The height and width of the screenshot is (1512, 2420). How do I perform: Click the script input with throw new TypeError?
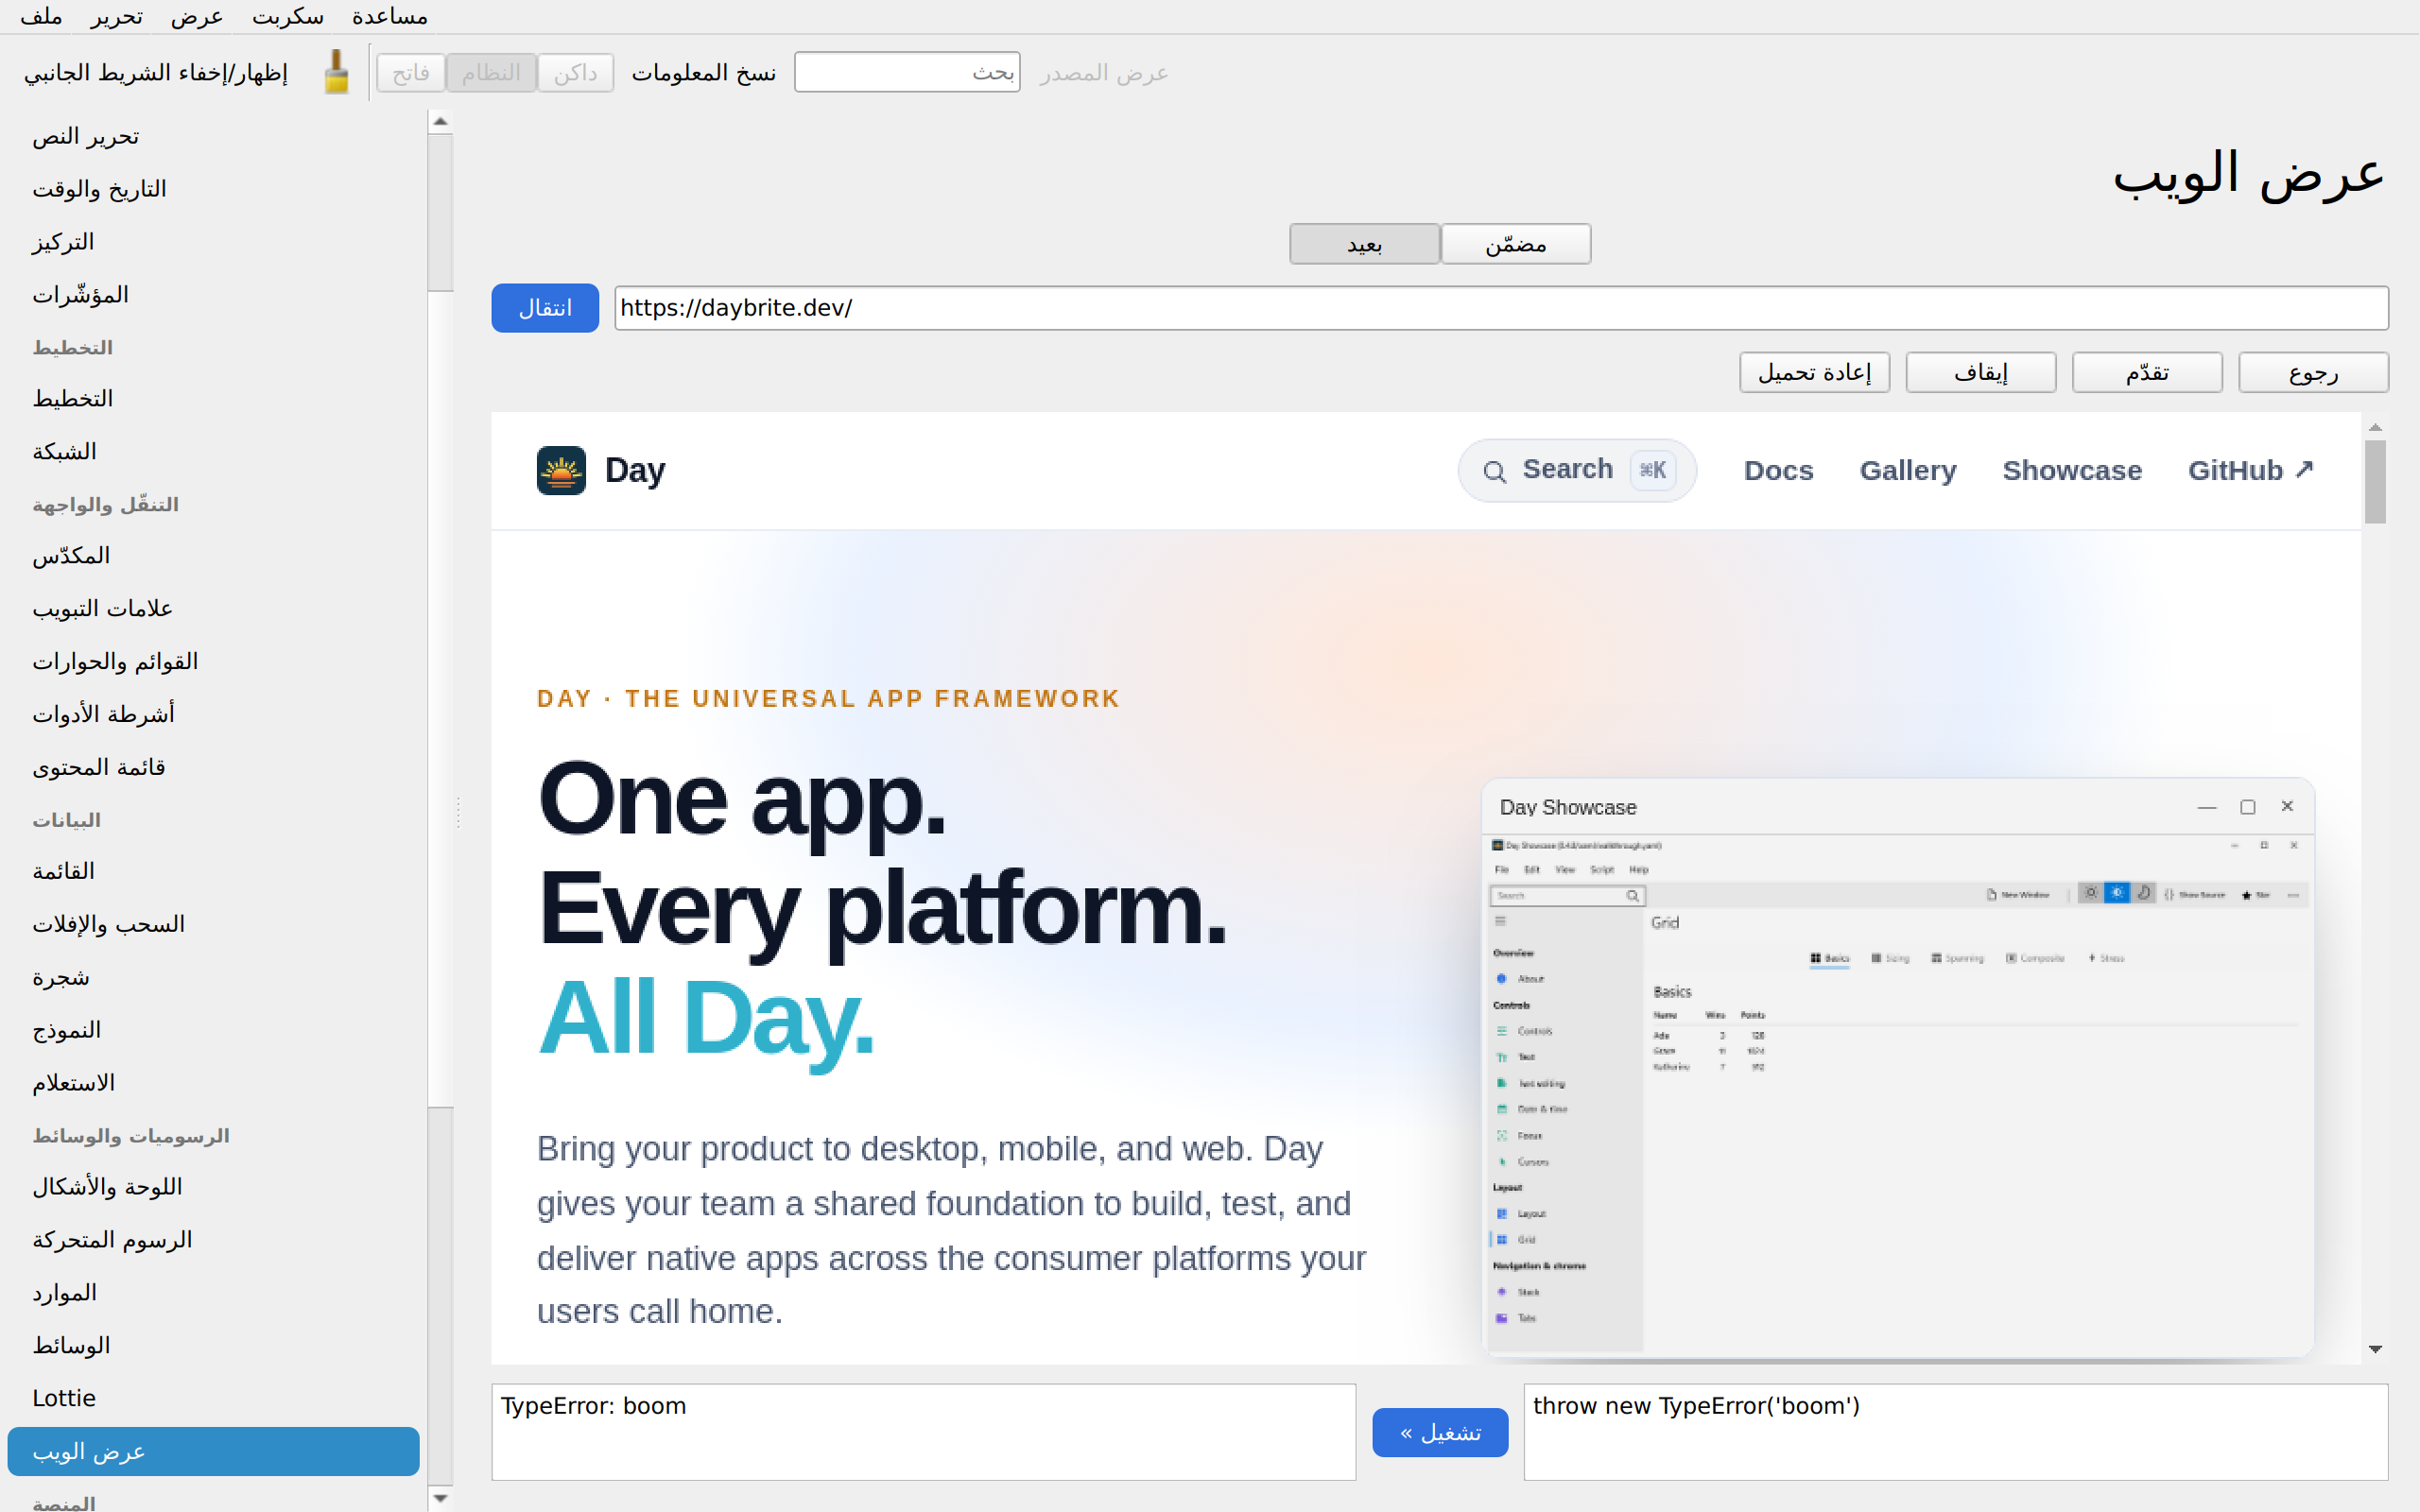[1956, 1432]
